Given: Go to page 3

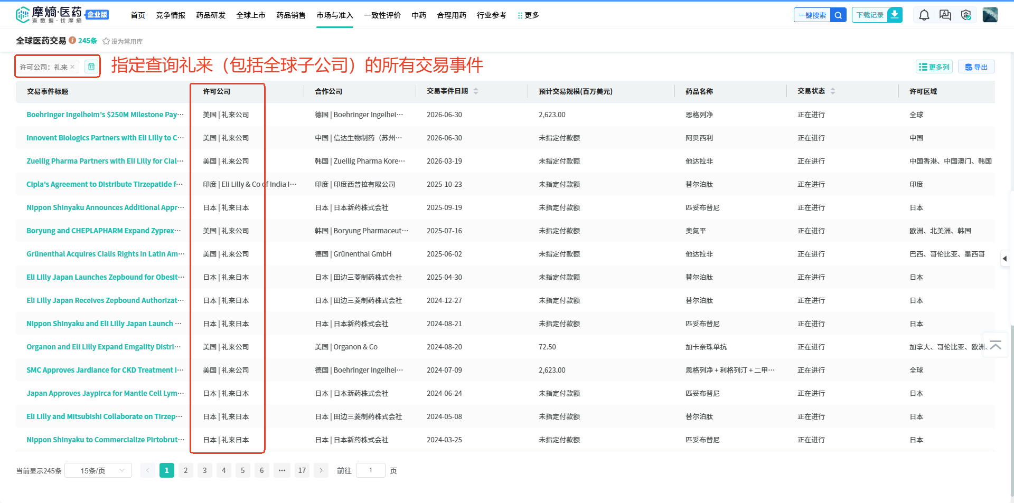Looking at the screenshot, I should tap(205, 470).
